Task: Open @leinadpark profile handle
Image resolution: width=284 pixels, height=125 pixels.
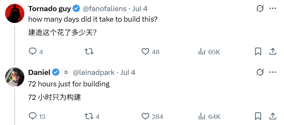Action: (93, 72)
